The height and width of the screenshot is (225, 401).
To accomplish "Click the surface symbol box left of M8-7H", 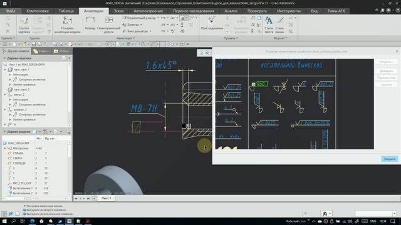I will coord(136,127).
